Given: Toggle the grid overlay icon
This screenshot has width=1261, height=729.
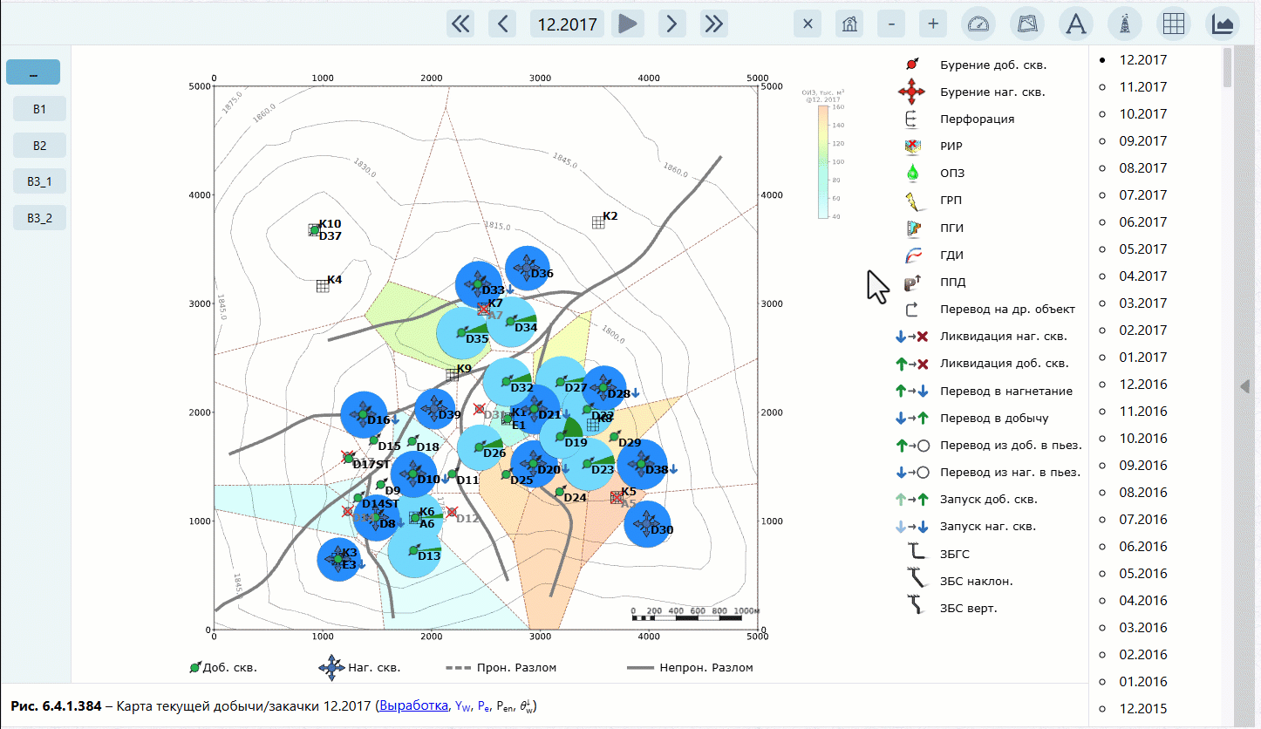Looking at the screenshot, I should coord(1174,24).
